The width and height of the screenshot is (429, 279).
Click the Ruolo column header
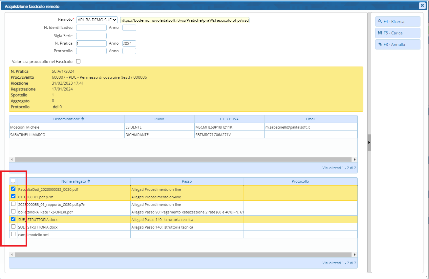(159, 119)
